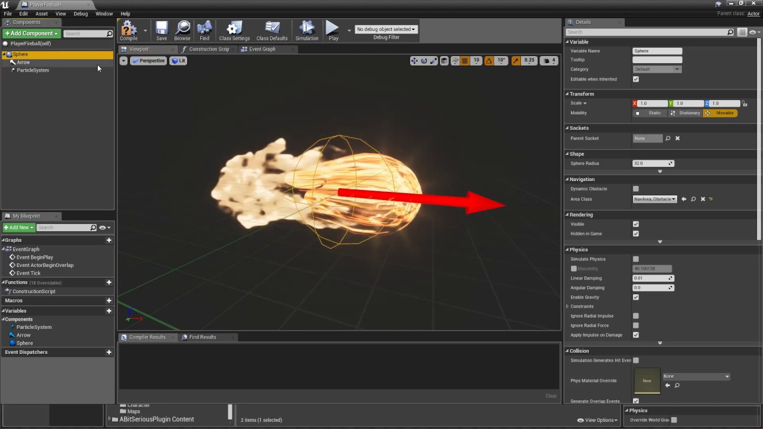
Task: Toggle grid snapping icon
Action: pos(465,61)
